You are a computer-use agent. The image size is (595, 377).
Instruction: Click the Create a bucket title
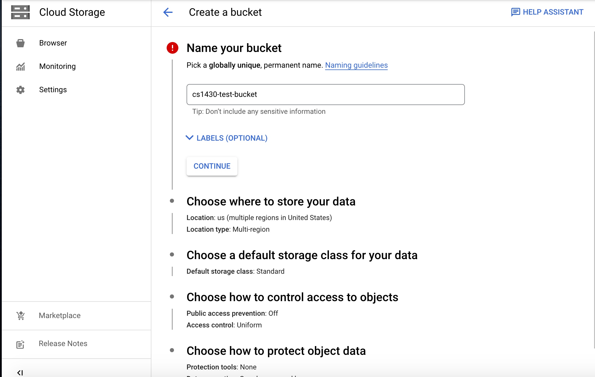[225, 12]
